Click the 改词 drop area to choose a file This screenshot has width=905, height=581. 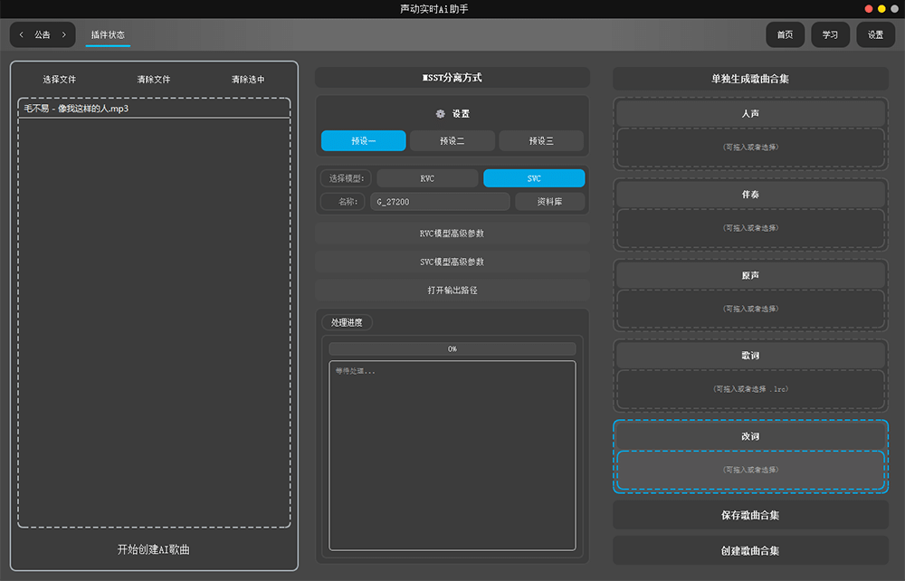click(750, 470)
